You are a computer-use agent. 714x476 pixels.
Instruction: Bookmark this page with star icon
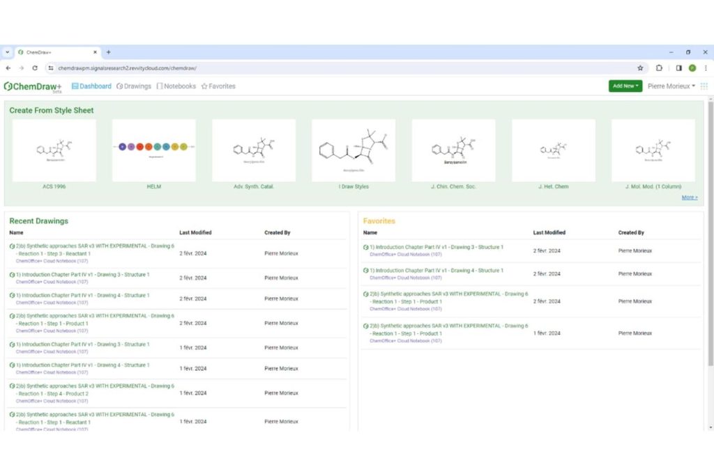point(640,68)
